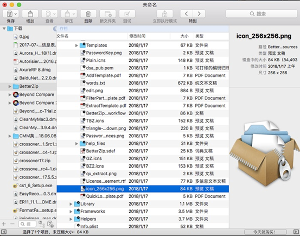Click the 删除 (Delete) trash icon

pyautogui.click(x=88, y=14)
